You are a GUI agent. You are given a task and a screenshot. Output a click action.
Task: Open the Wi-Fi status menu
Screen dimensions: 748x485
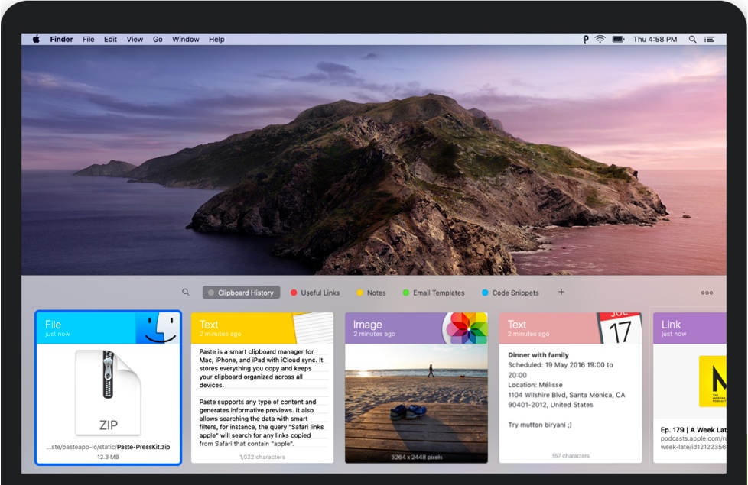600,39
